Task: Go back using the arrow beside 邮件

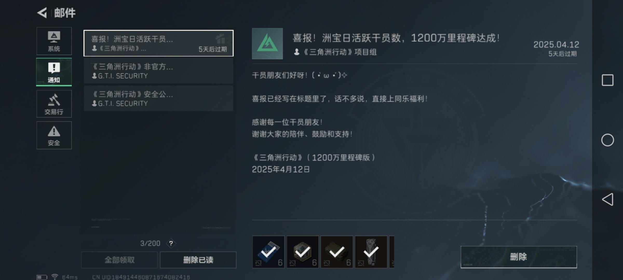Action: click(42, 13)
